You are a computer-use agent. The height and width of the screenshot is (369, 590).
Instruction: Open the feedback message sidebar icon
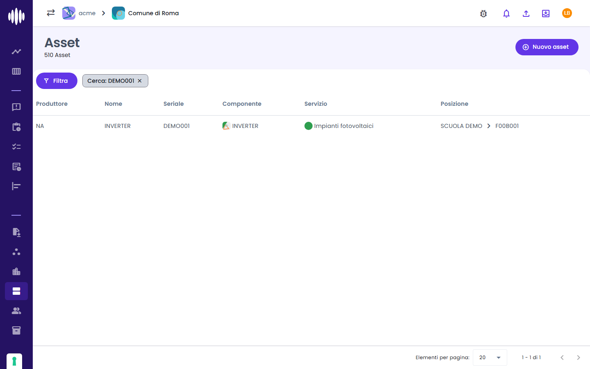click(x=16, y=107)
